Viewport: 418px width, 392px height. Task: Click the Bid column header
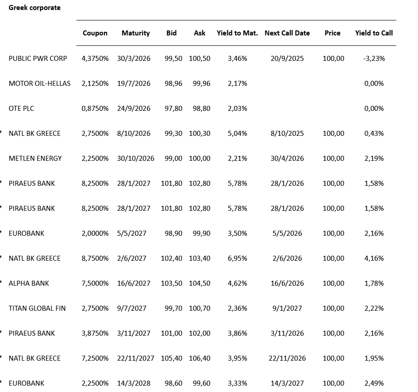pos(172,33)
